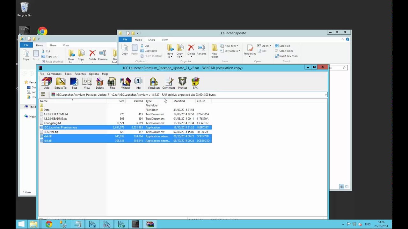The width and height of the screenshot is (408, 229).
Task: Sort list by Modified column
Action: (x=184, y=101)
